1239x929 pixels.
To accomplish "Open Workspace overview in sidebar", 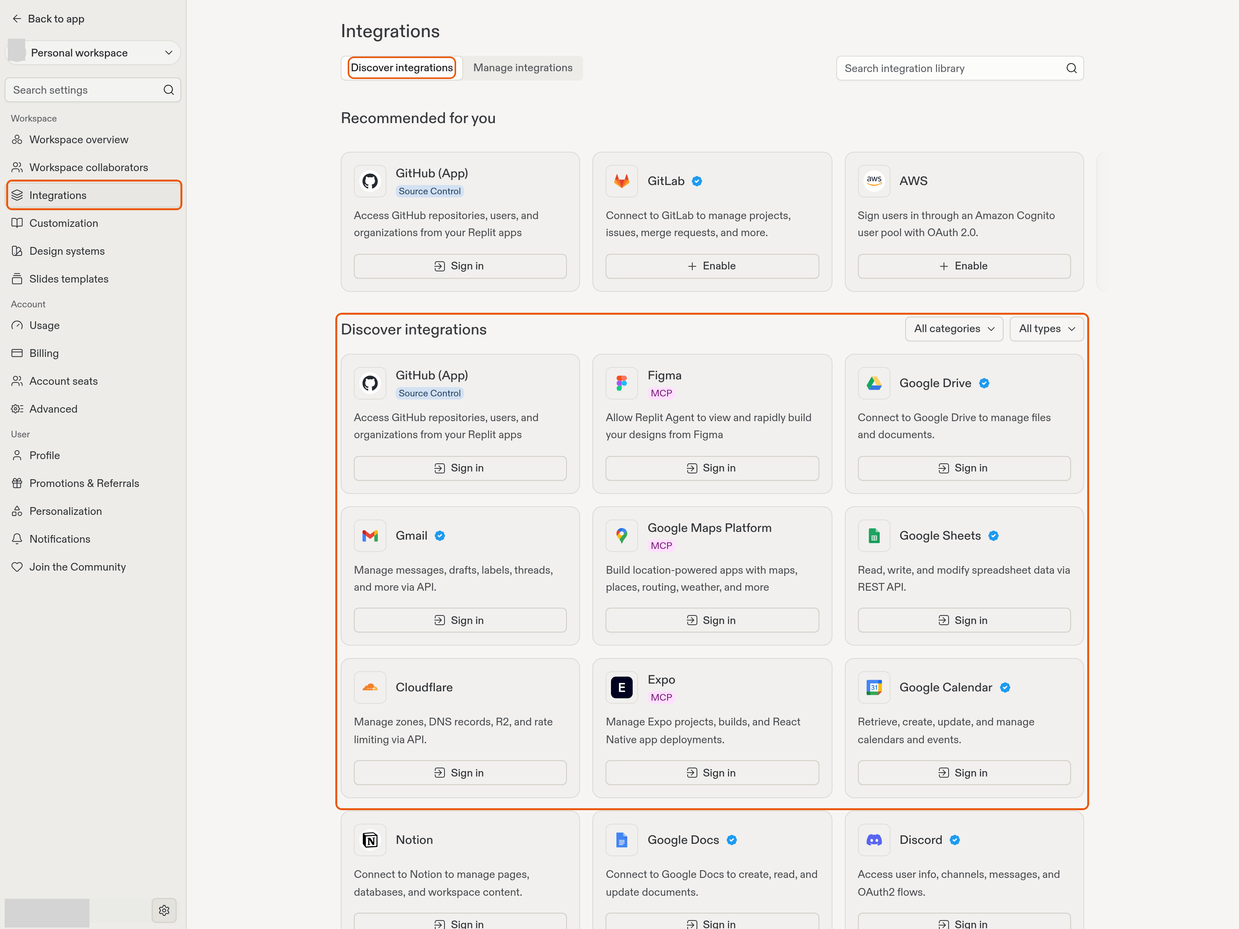I will coord(93,139).
